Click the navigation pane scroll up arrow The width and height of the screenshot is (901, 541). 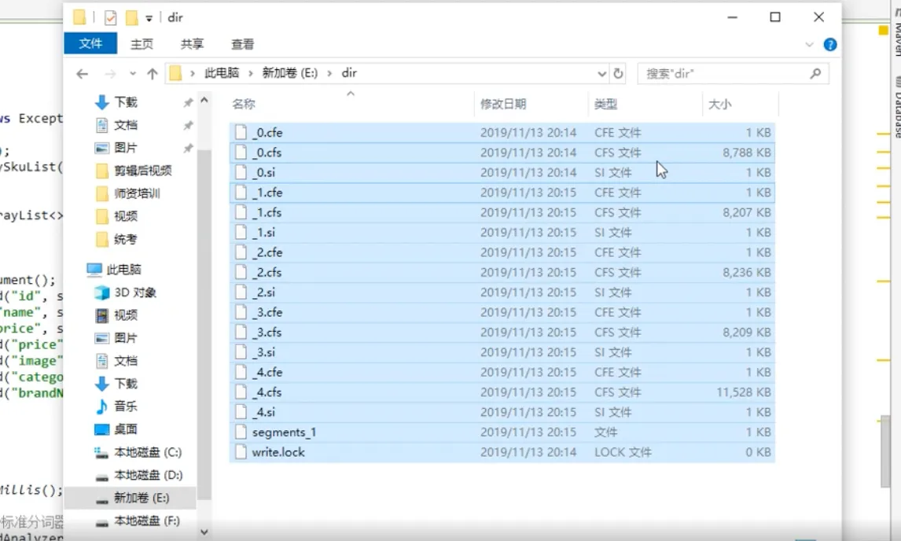point(204,101)
